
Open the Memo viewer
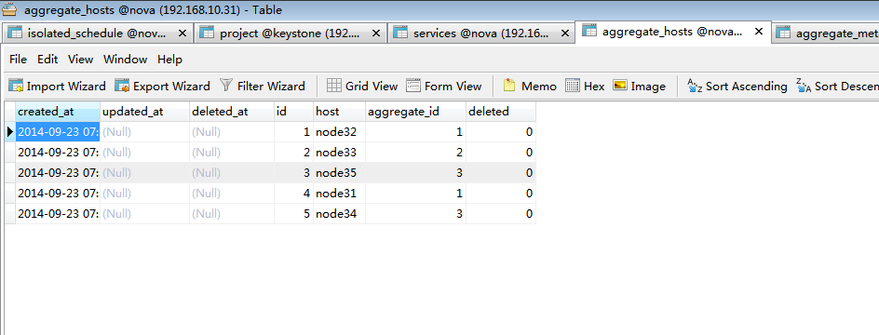pyautogui.click(x=530, y=87)
